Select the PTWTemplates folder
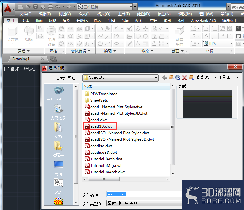Viewport: 244px width, 210px height. (x=101, y=94)
